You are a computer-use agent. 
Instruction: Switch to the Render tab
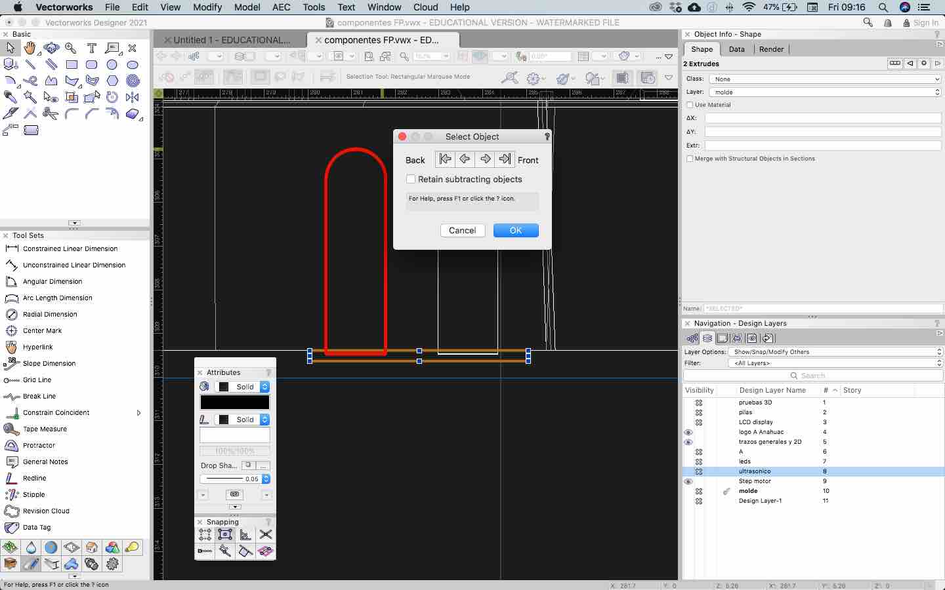coord(771,49)
